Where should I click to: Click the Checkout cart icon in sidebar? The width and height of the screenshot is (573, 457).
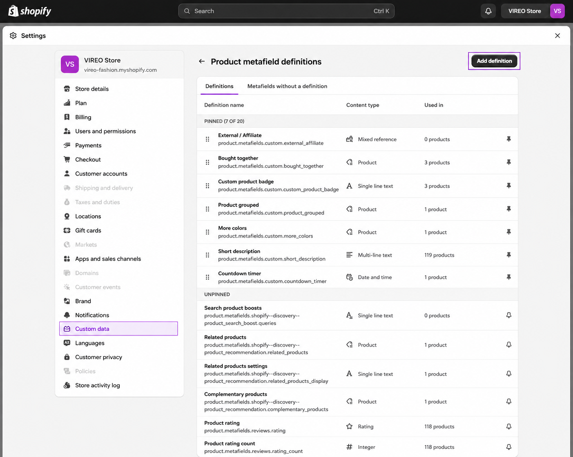pyautogui.click(x=67, y=159)
